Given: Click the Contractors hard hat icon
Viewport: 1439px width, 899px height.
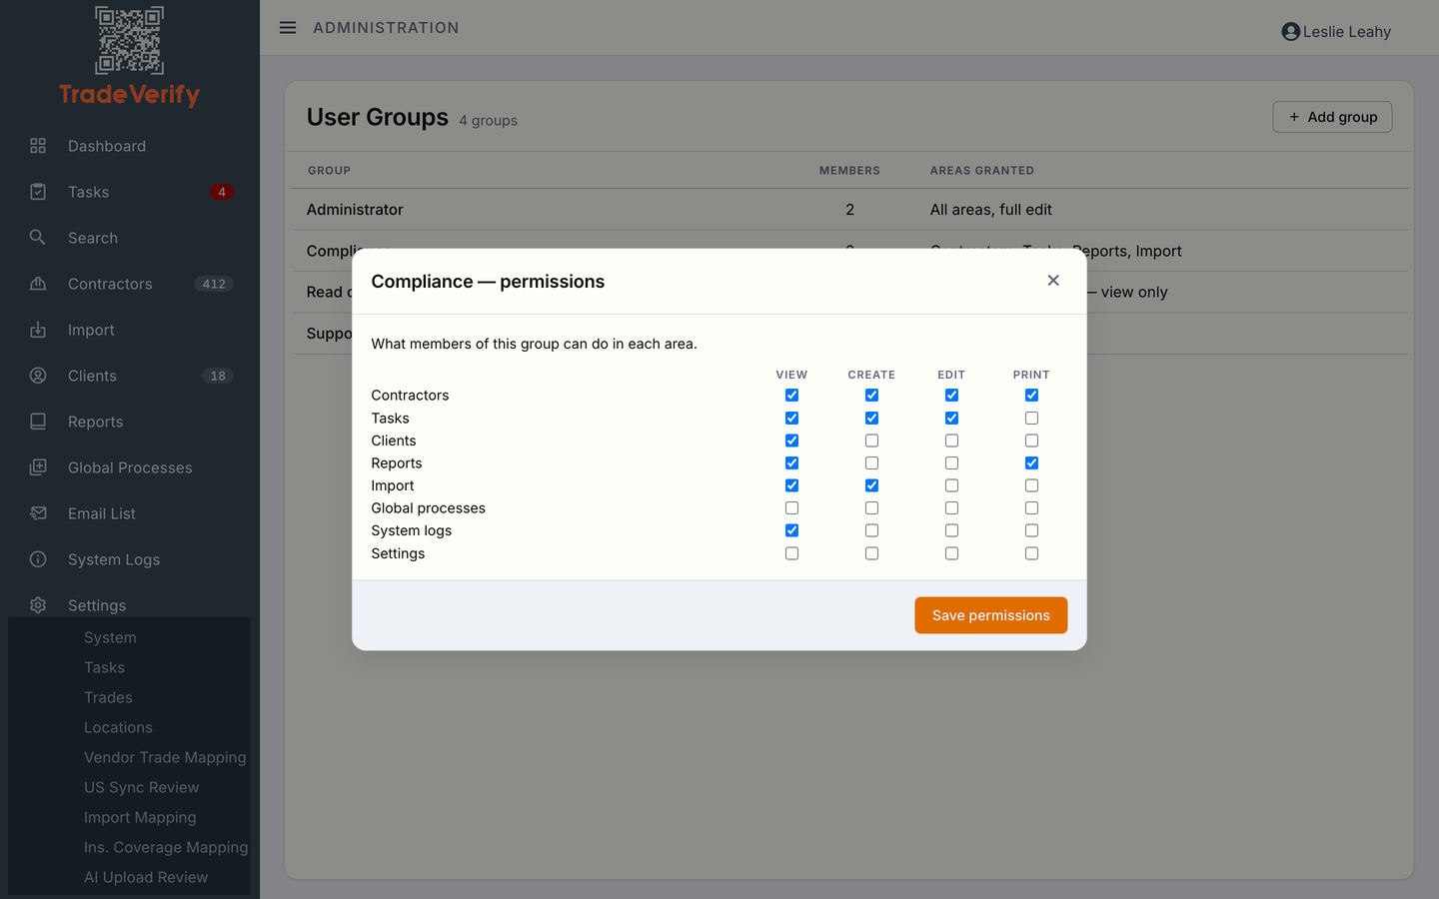Looking at the screenshot, I should pyautogui.click(x=38, y=284).
